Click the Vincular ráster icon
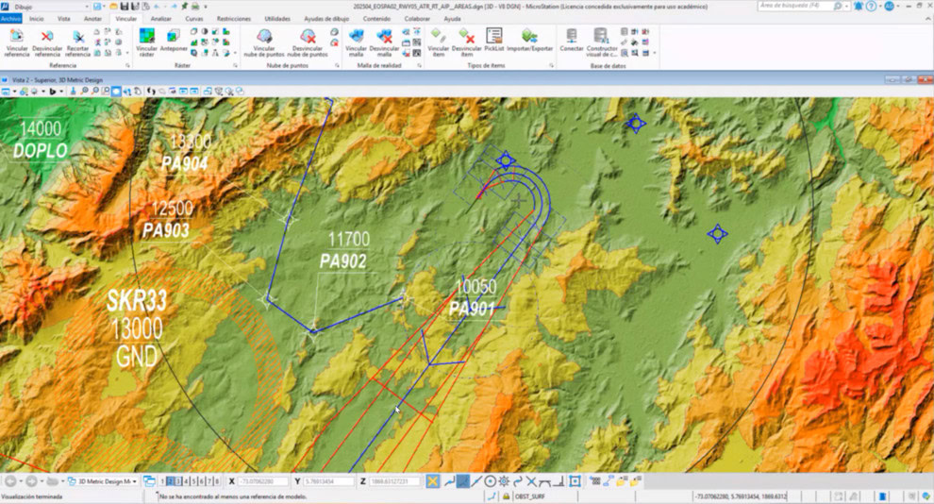934x504 pixels. (146, 36)
